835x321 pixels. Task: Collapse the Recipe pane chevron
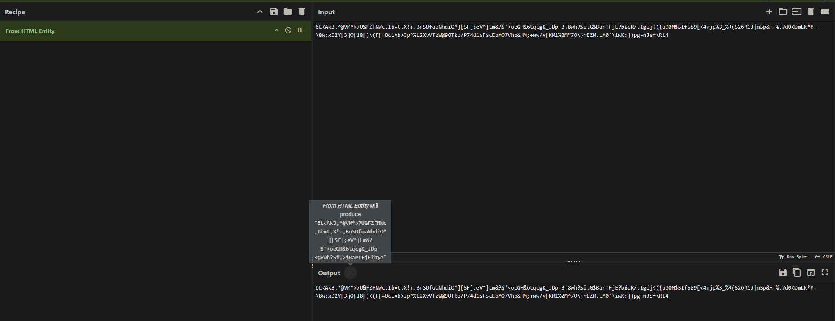click(260, 12)
